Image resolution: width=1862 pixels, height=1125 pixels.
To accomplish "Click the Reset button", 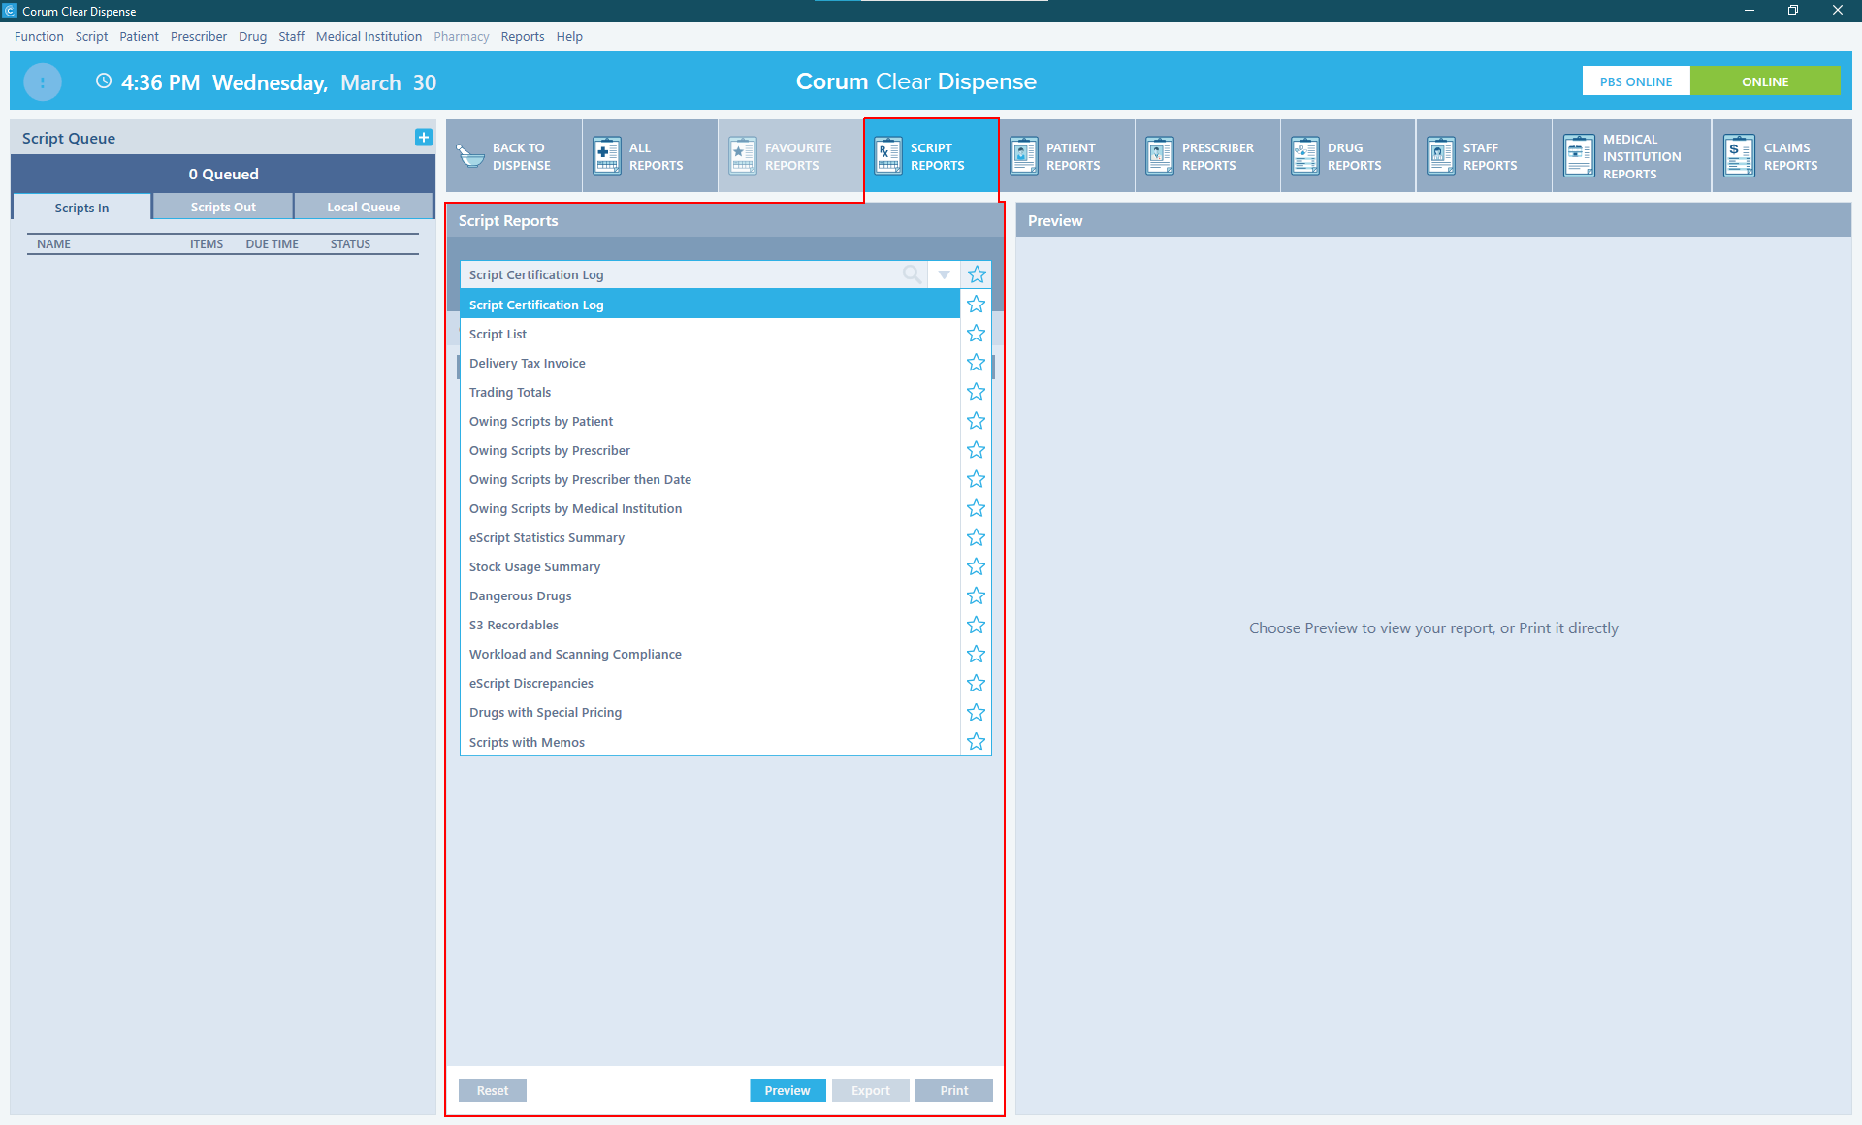I will coord(492,1090).
